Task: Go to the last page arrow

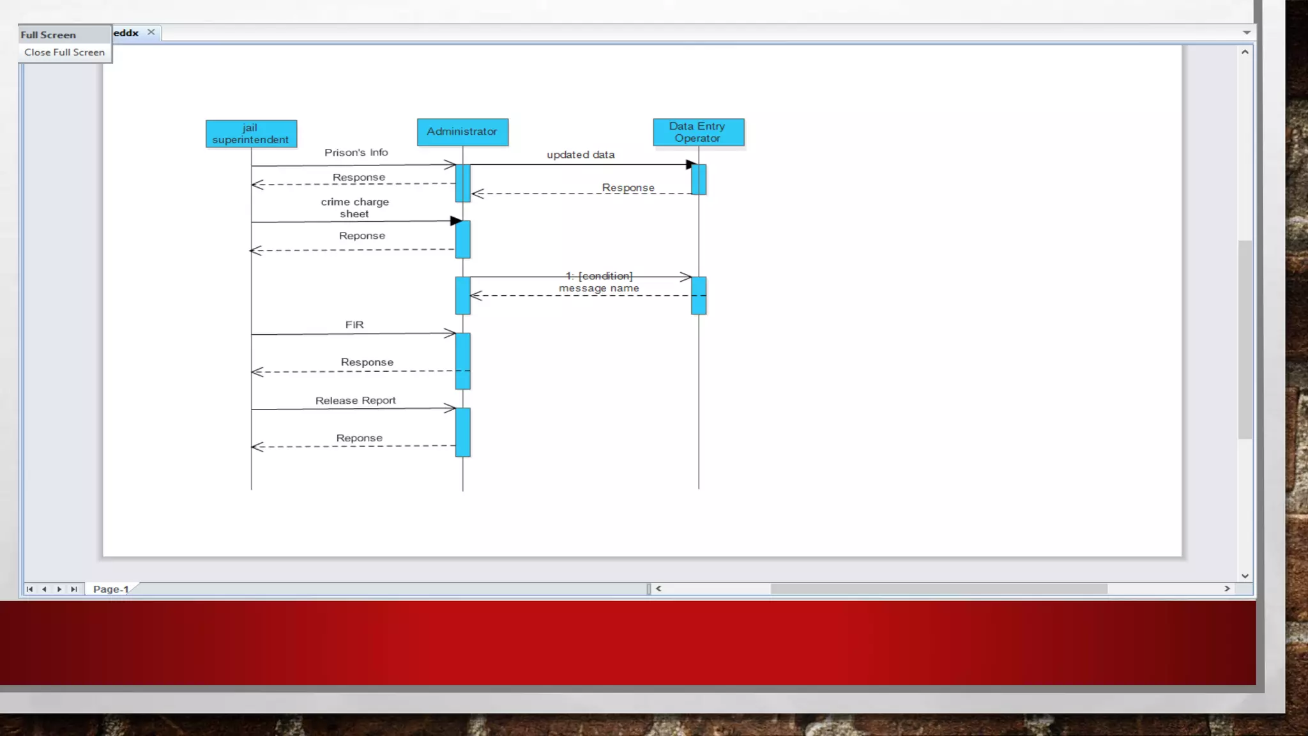Action: [74, 589]
